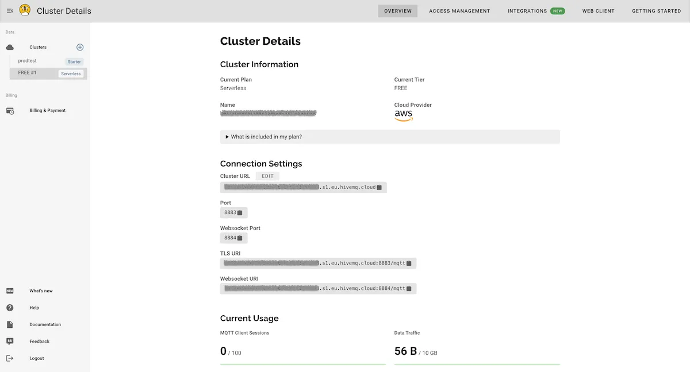The width and height of the screenshot is (690, 372).
Task: Click the Starter plan badge
Action: coord(74,61)
